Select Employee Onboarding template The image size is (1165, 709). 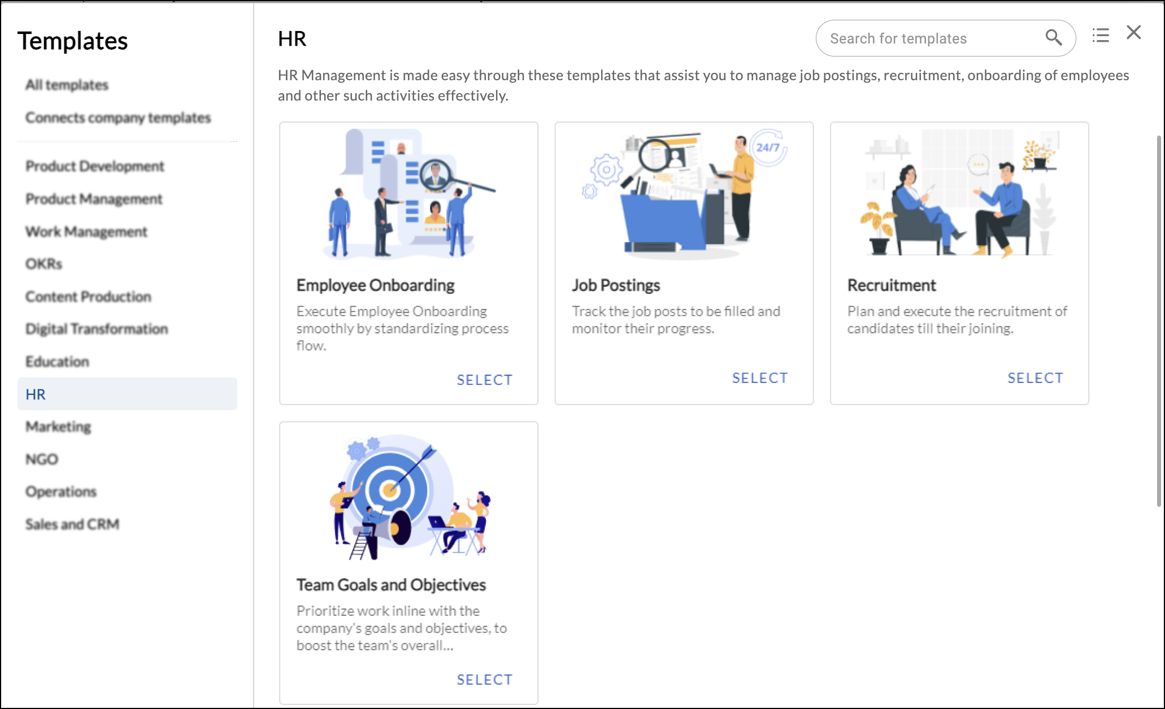(x=484, y=380)
